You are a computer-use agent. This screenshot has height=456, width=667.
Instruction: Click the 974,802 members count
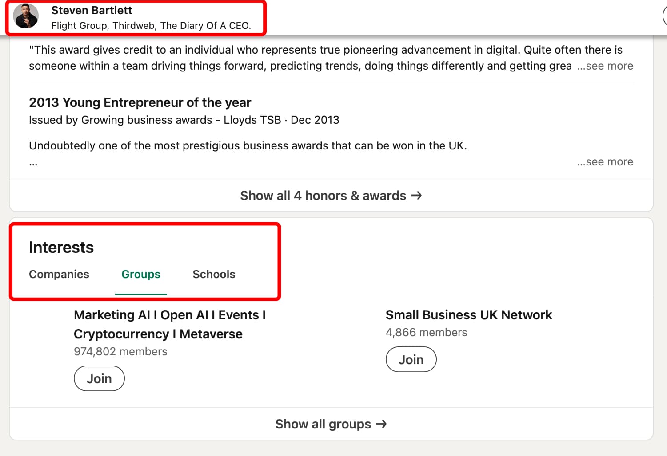pyautogui.click(x=120, y=351)
